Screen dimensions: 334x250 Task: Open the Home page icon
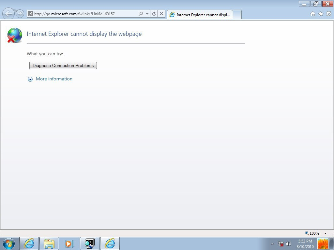click(x=312, y=14)
